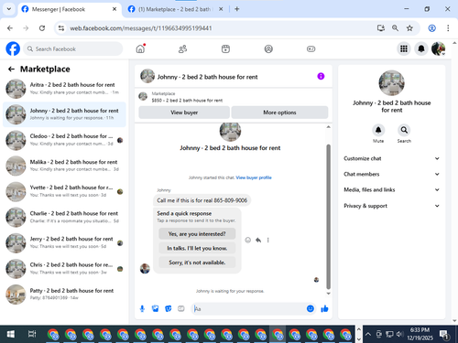Switch to the Marketplace browser tab
This screenshot has width=458, height=343.
tap(176, 9)
